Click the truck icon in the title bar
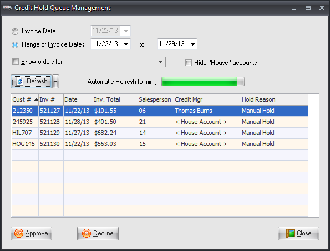 click(7, 8)
